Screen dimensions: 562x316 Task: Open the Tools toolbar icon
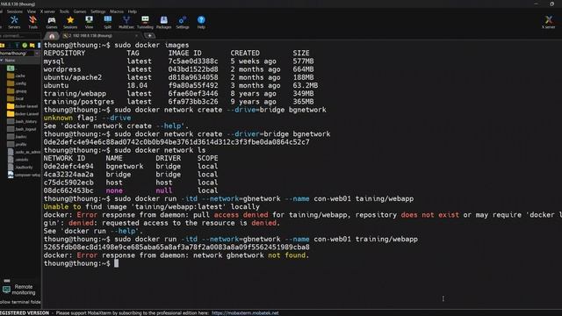pyautogui.click(x=33, y=22)
